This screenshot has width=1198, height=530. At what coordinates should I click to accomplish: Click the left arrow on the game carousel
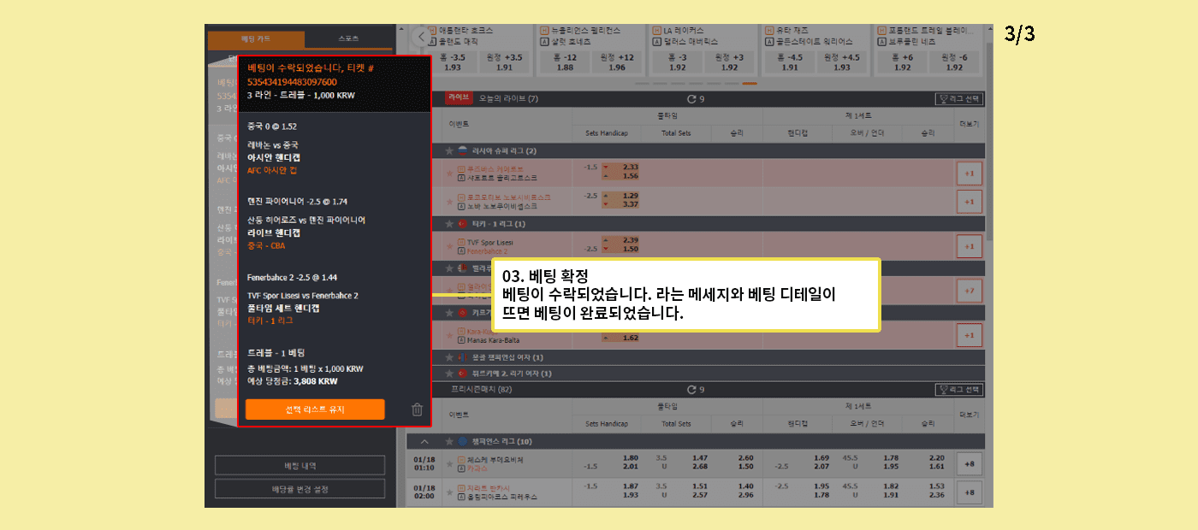(420, 37)
